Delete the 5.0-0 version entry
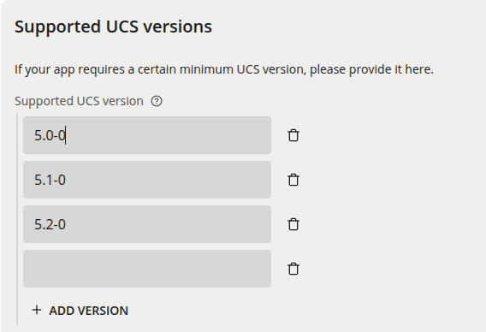This screenshot has height=332, width=486. pyautogui.click(x=293, y=135)
